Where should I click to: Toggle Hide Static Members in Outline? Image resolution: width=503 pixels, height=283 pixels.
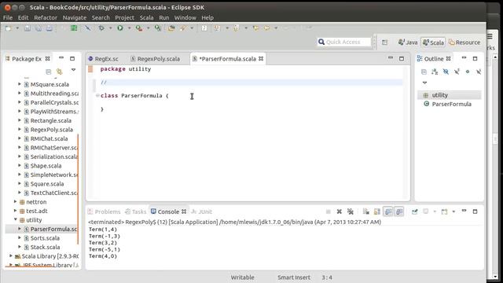457,72
